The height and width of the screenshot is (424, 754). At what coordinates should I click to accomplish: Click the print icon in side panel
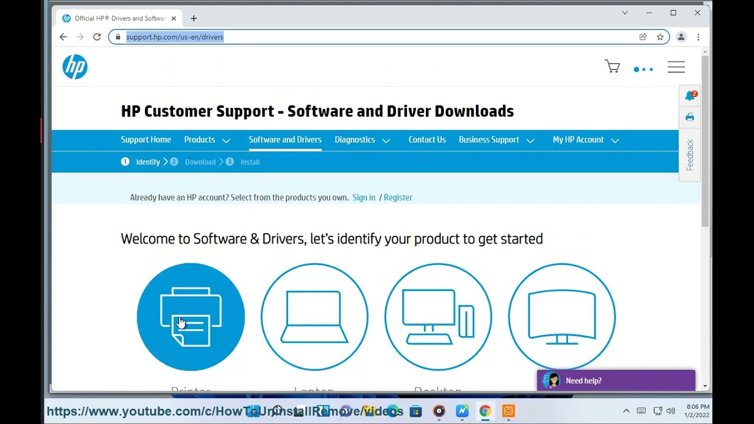(x=690, y=117)
